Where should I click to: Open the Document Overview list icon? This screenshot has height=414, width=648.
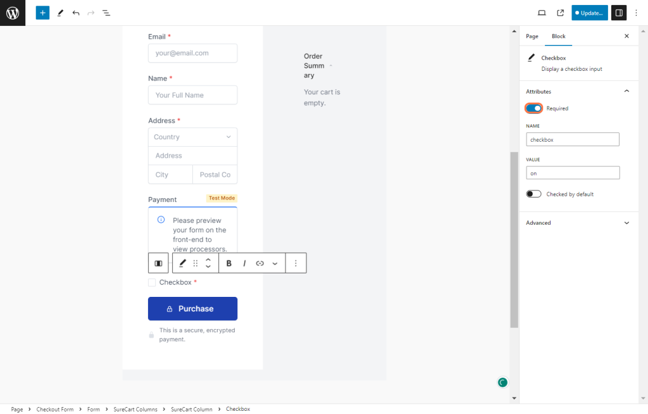(x=106, y=13)
